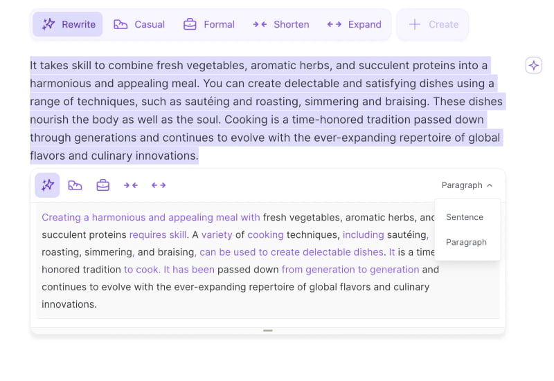This screenshot has width=554, height=381.
Task: Click the Rewrite button in the top toolbar
Action: (x=67, y=24)
